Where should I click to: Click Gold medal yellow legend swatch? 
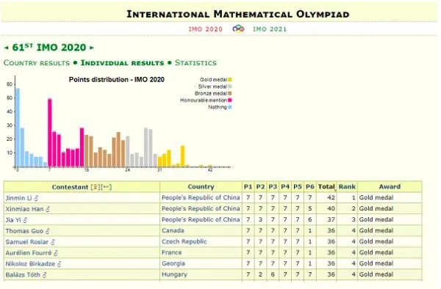click(x=230, y=80)
